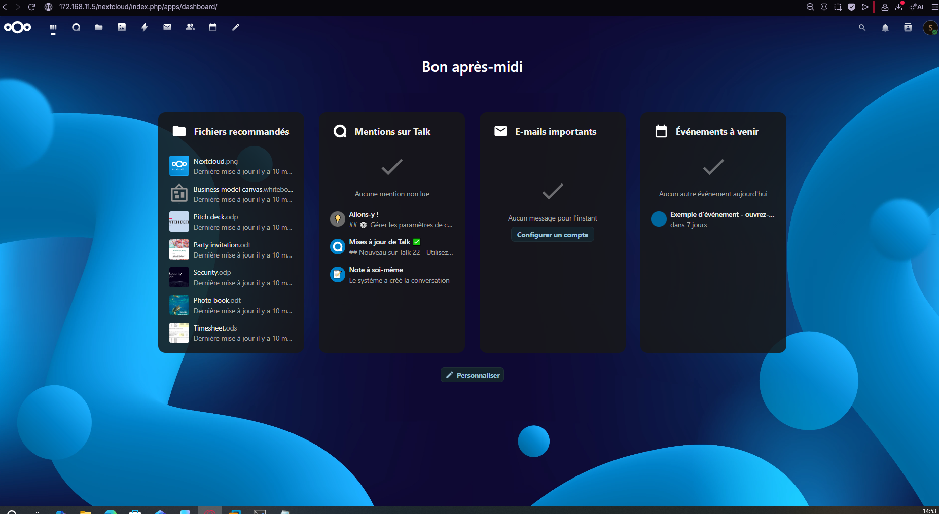
Task: Open the Mail app (envelope icon)
Action: pyautogui.click(x=167, y=28)
